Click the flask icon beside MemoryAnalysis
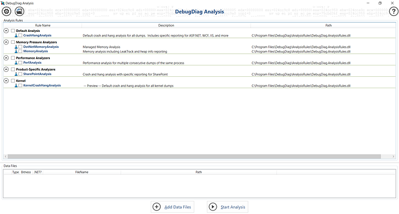Screen dimensions: 399x214 pos(16,51)
